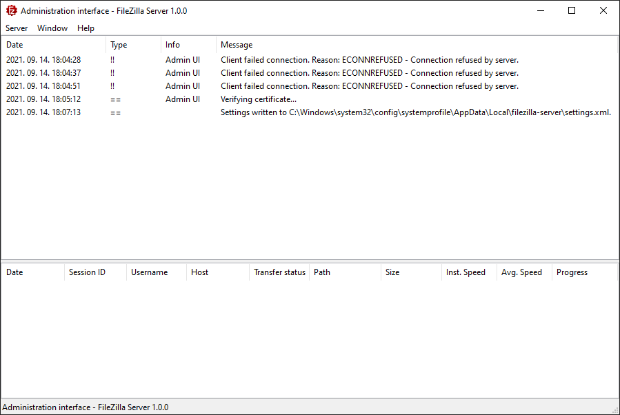Click Username column header in sessions pane
Image resolution: width=620 pixels, height=415 pixels.
click(157, 272)
